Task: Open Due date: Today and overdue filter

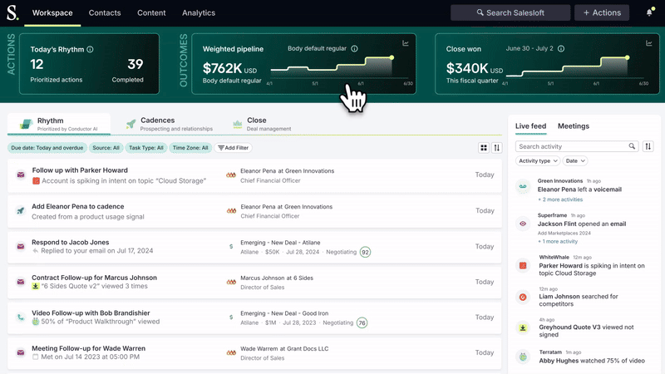Action: coord(47,148)
